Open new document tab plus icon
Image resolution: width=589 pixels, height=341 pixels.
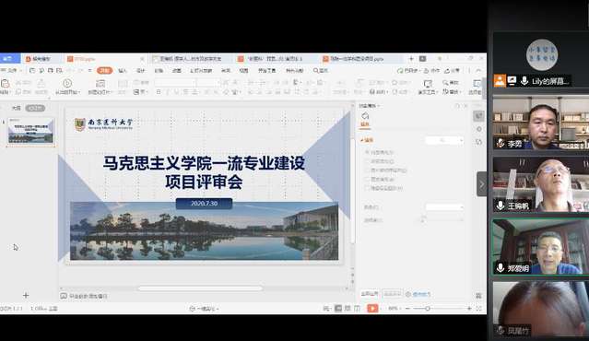(411, 59)
